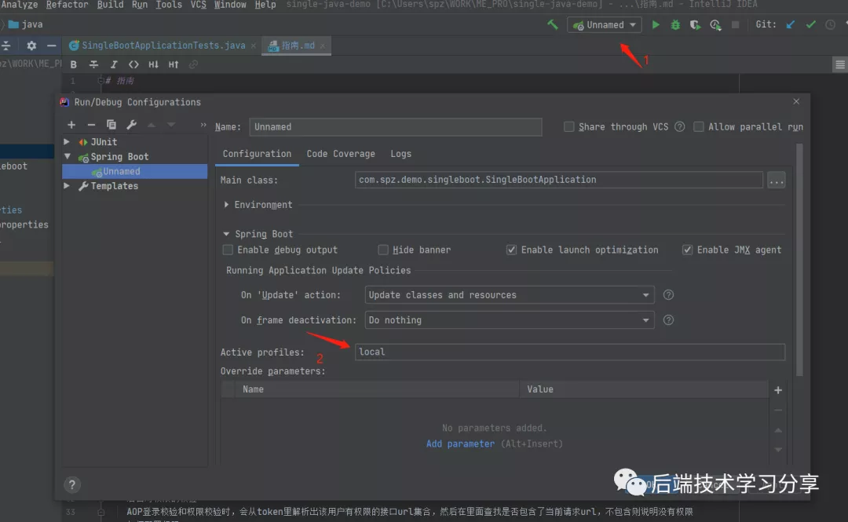Check the Hide banner checkbox
848x522 pixels.
383,250
